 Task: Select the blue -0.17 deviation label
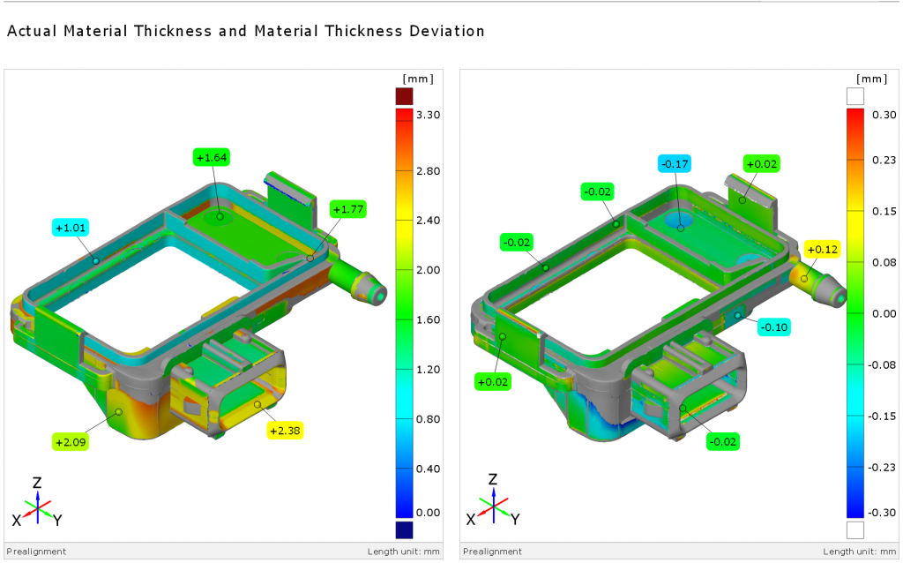tap(675, 163)
